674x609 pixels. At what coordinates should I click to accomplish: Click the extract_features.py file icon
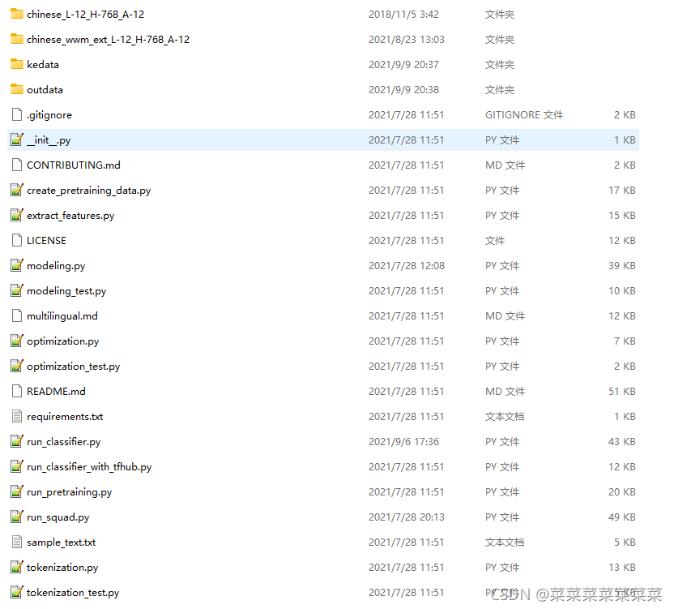point(17,215)
